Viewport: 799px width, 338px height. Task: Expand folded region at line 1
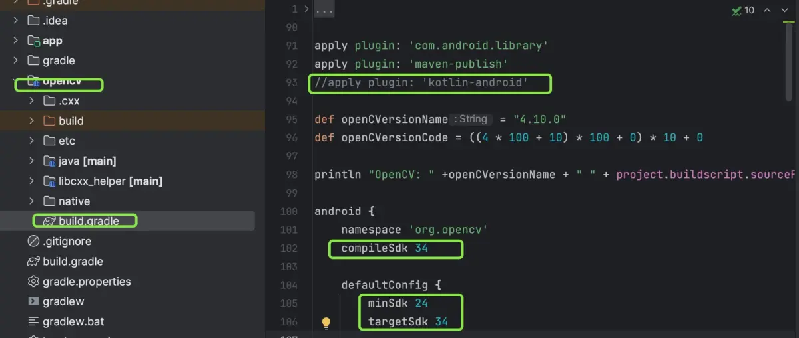click(x=306, y=9)
